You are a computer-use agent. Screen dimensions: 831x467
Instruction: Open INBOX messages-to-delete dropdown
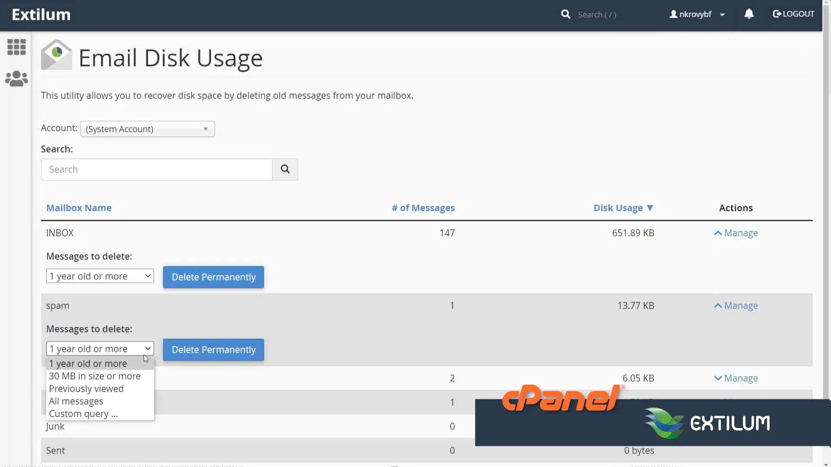(100, 276)
